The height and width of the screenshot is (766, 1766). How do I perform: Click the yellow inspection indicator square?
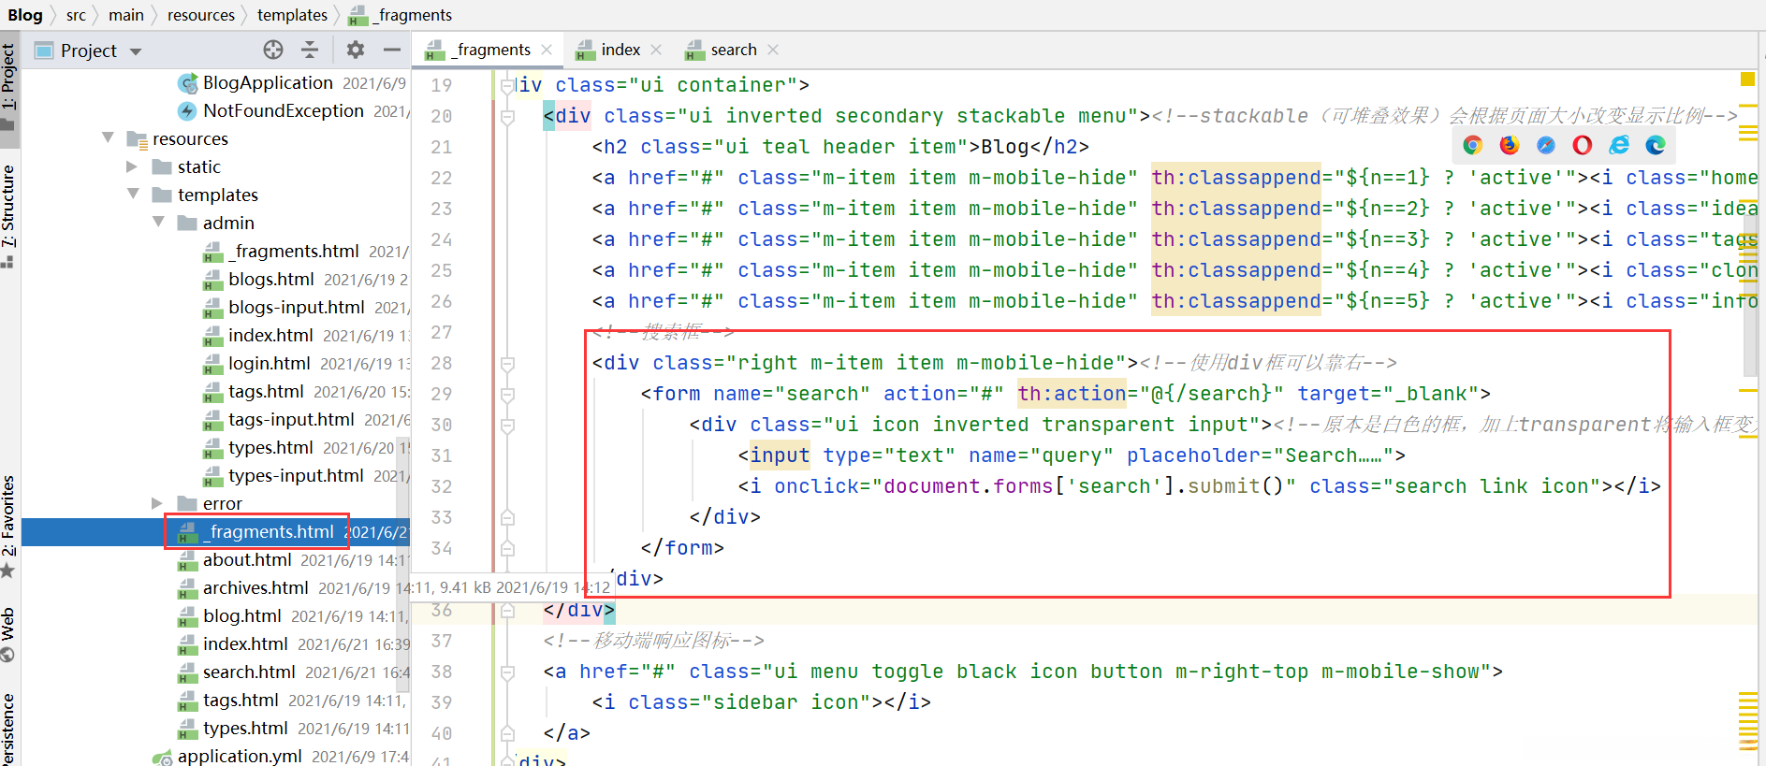coord(1747,79)
